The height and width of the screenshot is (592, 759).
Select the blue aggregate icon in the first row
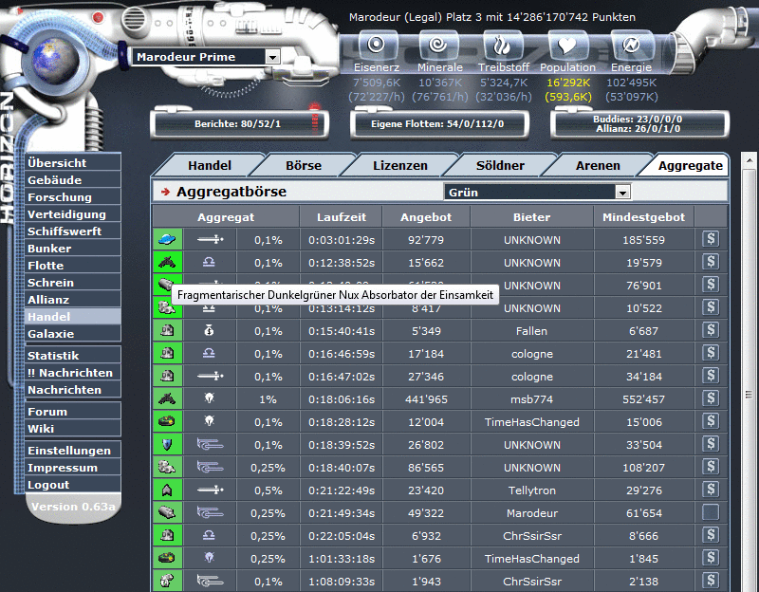point(167,239)
